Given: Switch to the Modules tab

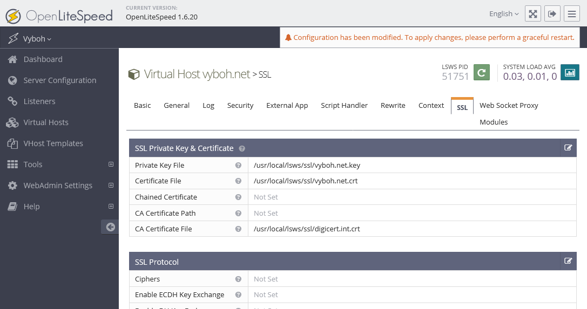Looking at the screenshot, I should click(x=494, y=122).
